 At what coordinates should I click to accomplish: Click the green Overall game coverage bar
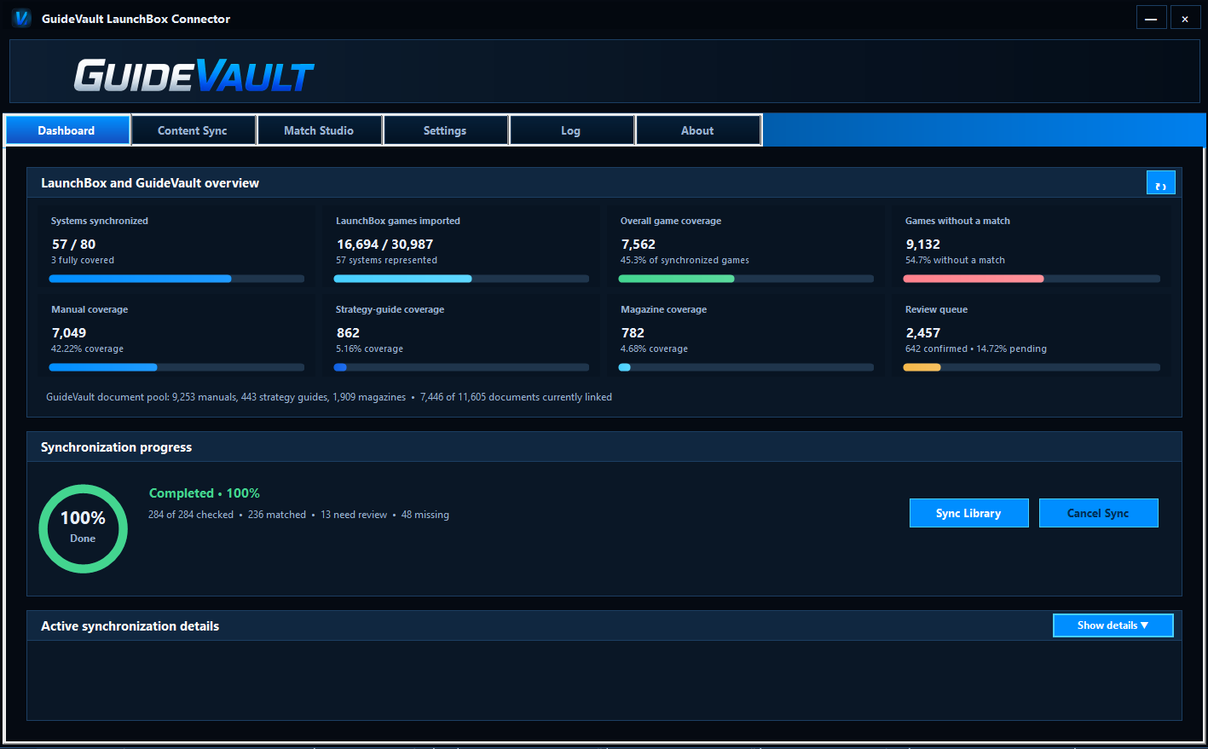coord(676,279)
